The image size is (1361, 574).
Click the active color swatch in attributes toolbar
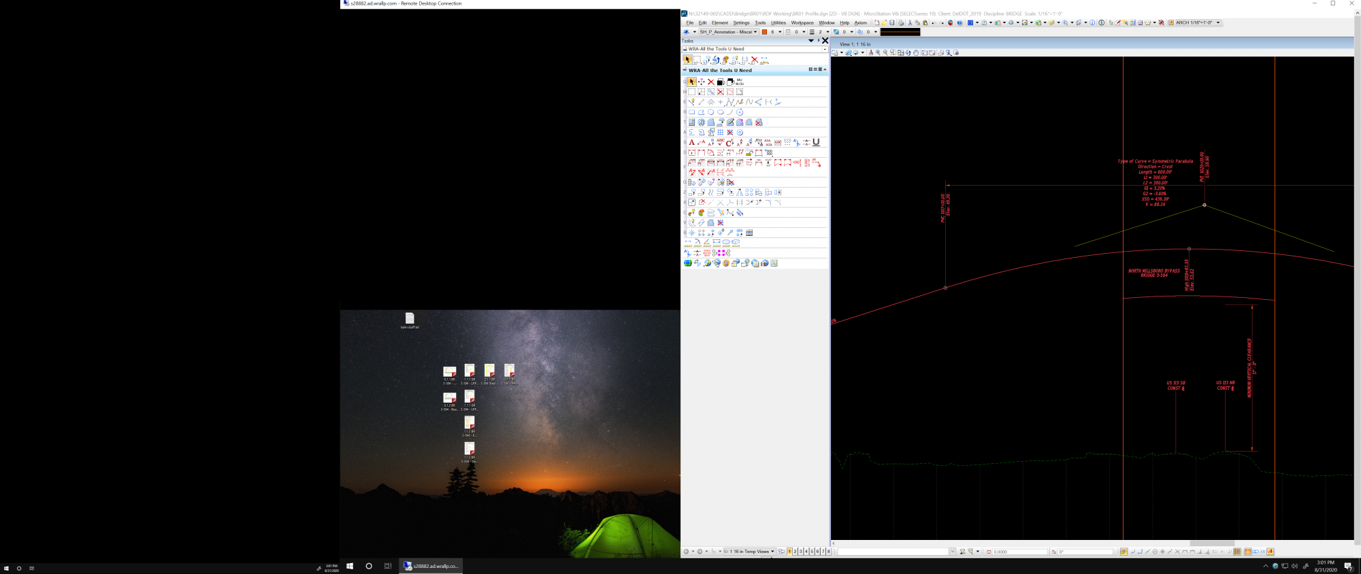click(764, 32)
